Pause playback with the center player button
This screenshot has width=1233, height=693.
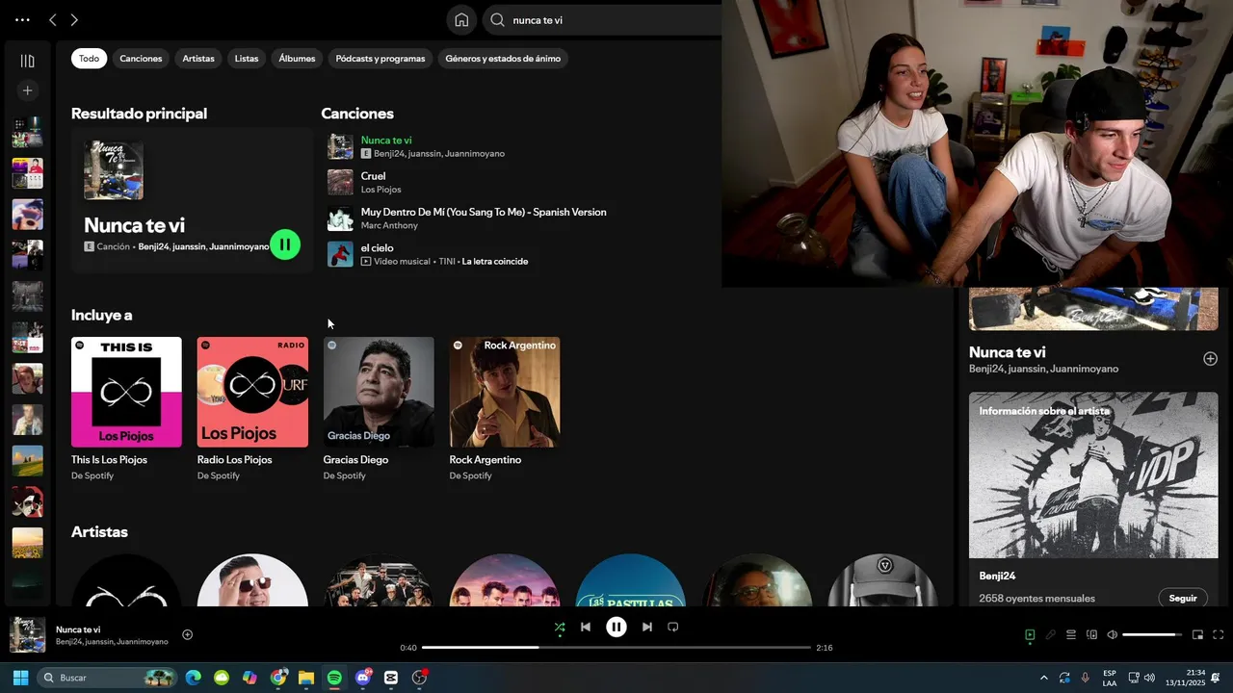click(x=616, y=627)
